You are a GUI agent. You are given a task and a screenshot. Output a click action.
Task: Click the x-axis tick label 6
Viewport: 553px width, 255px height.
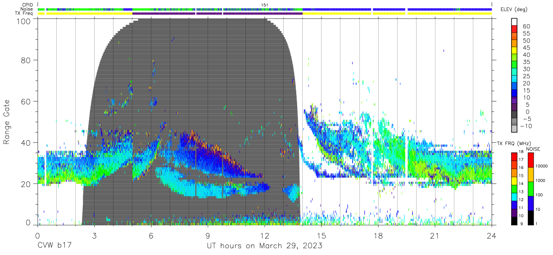[x=151, y=236]
